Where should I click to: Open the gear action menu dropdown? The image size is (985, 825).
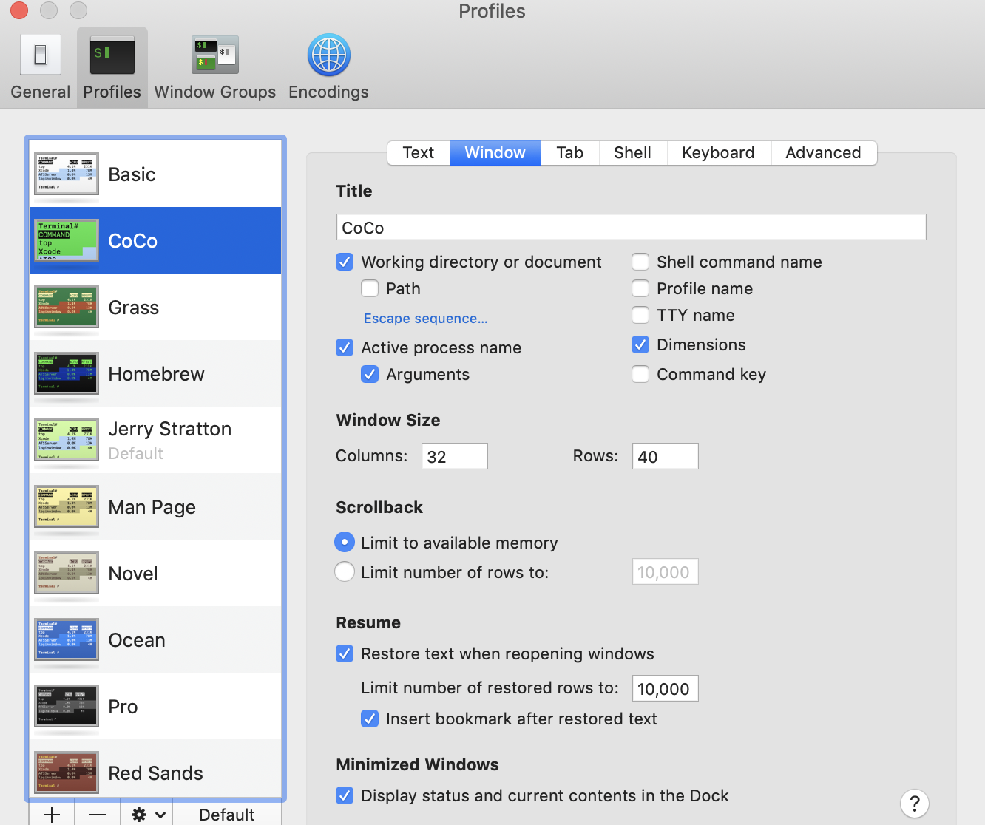pyautogui.click(x=147, y=814)
